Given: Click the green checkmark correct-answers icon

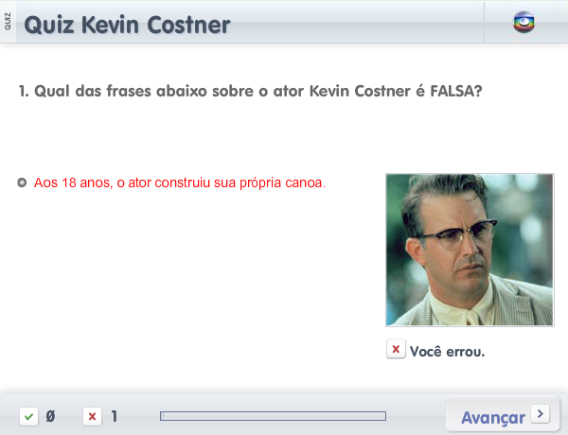Looking at the screenshot, I should pos(29,416).
